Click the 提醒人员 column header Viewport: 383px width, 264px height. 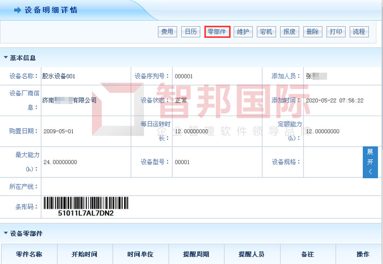coord(252,255)
